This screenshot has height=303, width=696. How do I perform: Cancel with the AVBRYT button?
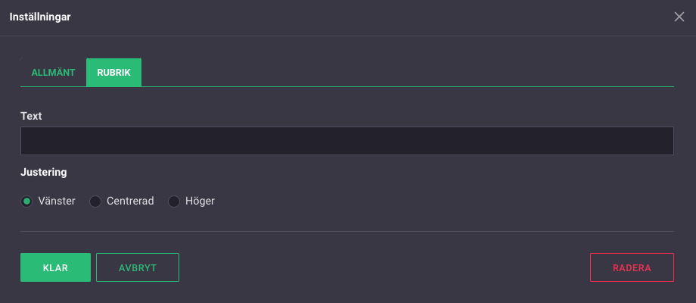[x=137, y=267]
